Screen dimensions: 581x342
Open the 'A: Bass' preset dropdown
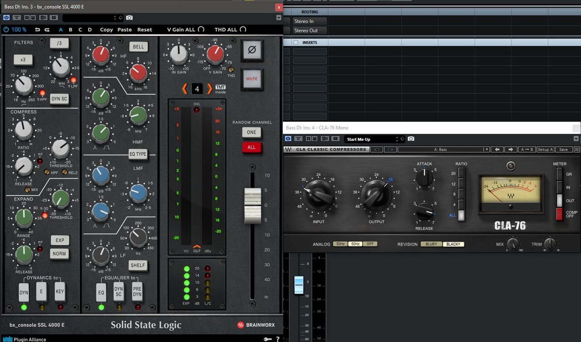pos(443,149)
